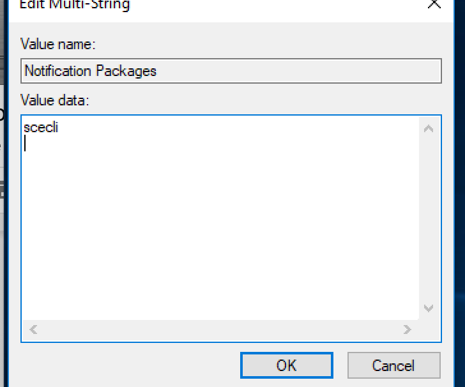The width and height of the screenshot is (465, 387).
Task: Click the background window left of the dialog
Action: coord(2,255)
